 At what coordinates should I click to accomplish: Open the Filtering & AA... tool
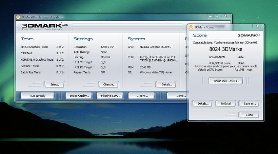pos(110,96)
